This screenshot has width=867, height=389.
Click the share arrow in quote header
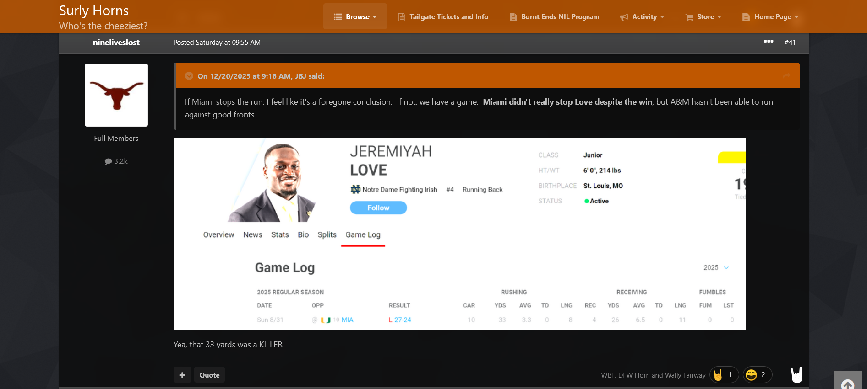click(x=786, y=76)
